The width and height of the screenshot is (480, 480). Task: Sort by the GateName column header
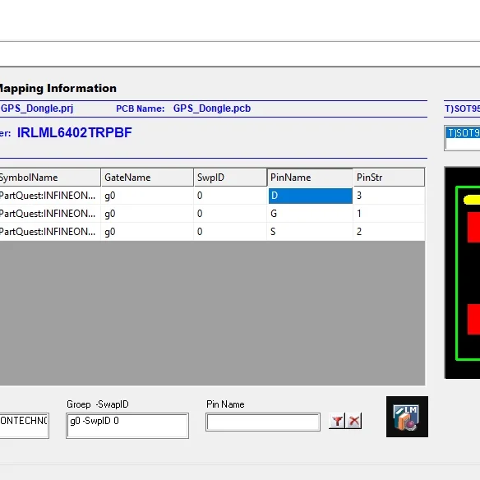tap(147, 178)
